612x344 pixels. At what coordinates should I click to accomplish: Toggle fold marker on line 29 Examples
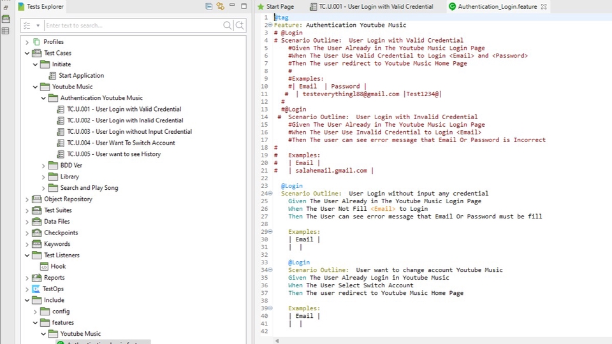[270, 232]
